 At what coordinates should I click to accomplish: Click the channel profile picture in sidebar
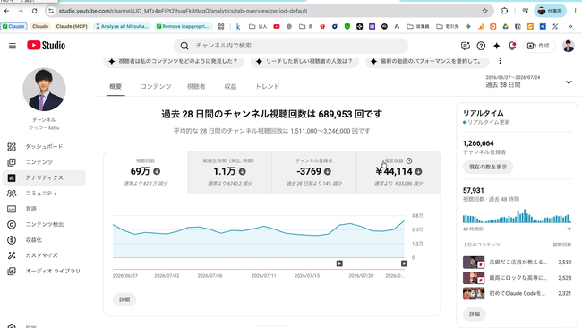[x=44, y=90]
